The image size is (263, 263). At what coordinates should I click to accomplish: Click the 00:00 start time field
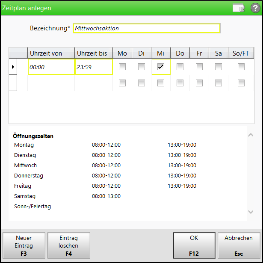click(x=51, y=67)
